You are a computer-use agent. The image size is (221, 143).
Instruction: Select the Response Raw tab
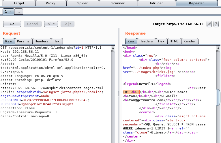pyautogui.click(x=131, y=41)
